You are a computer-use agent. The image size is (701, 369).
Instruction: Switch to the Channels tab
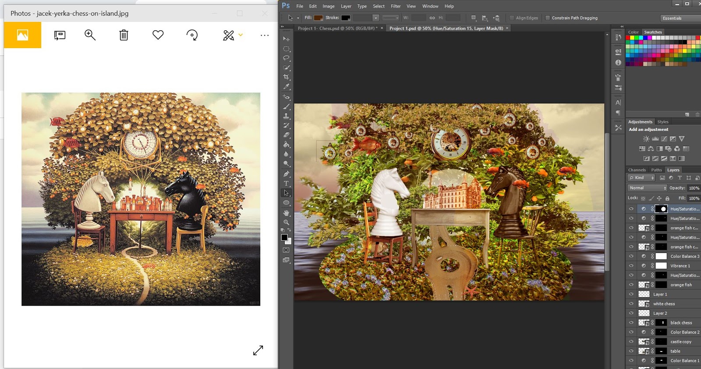pyautogui.click(x=637, y=170)
